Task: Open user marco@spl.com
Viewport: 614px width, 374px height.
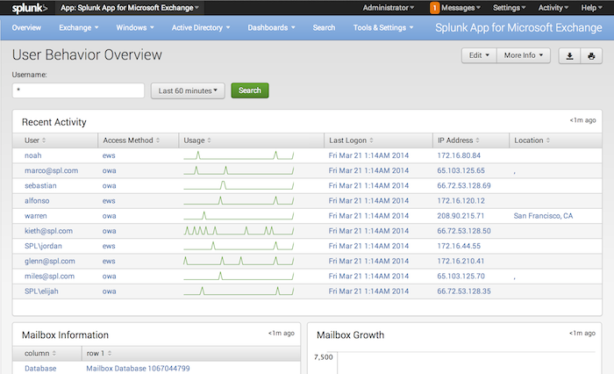Action: coord(51,170)
